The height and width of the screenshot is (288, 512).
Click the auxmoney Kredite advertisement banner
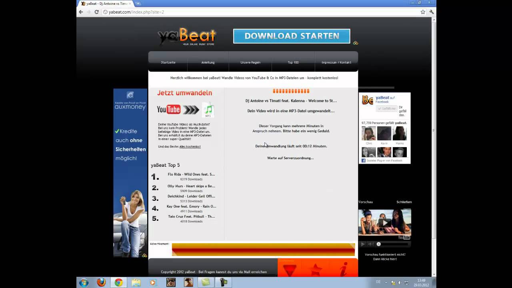[x=130, y=173]
